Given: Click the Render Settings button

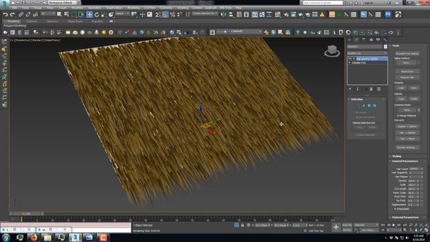Looking at the screenshot, I should click(407, 147).
